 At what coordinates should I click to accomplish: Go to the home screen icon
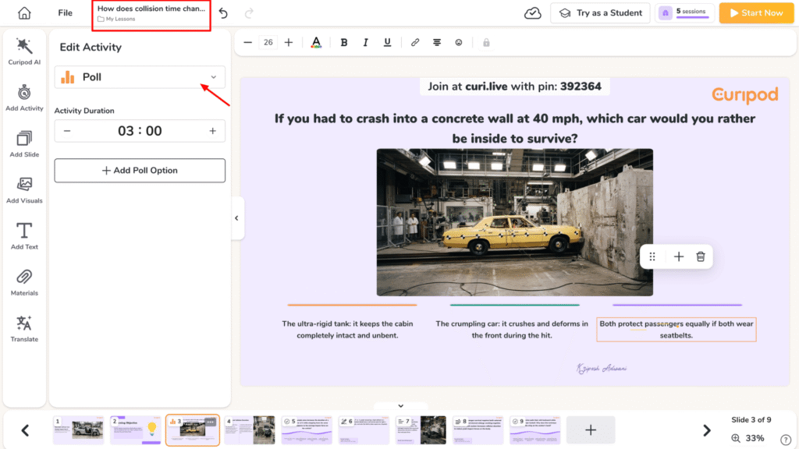(24, 12)
